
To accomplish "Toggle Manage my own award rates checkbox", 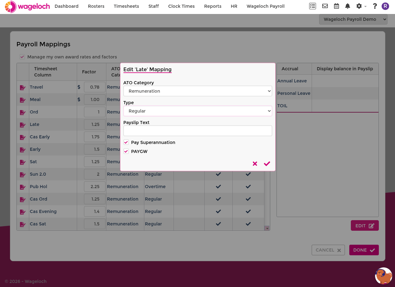I will [x=22, y=57].
